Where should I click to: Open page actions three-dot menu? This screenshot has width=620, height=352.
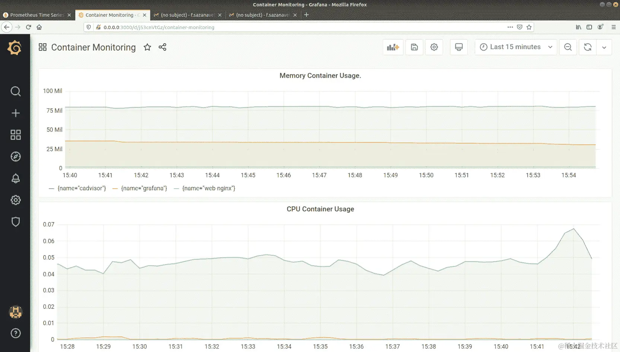pos(510,27)
